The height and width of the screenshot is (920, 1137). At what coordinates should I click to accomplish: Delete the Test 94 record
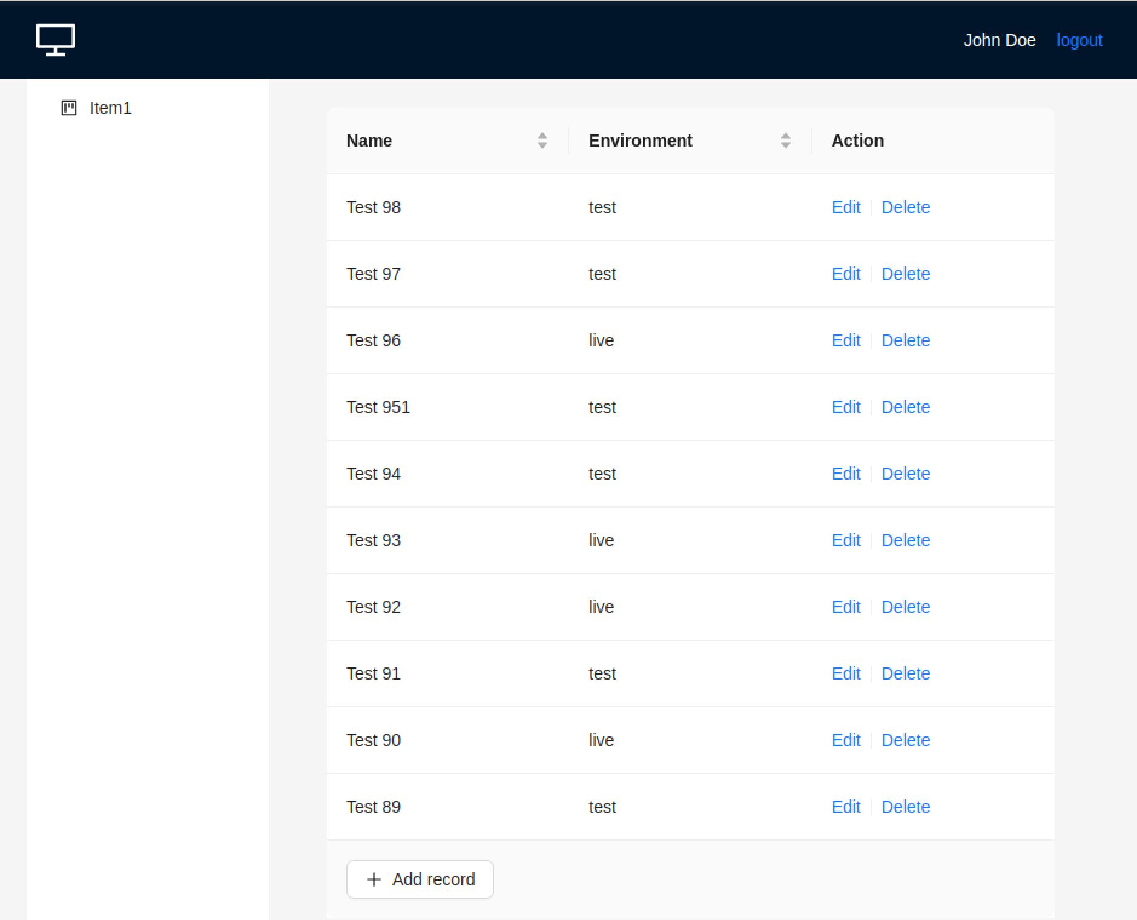tap(906, 473)
